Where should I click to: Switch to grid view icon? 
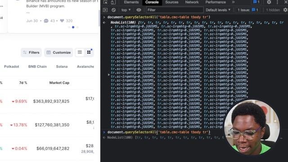[x=89, y=52]
